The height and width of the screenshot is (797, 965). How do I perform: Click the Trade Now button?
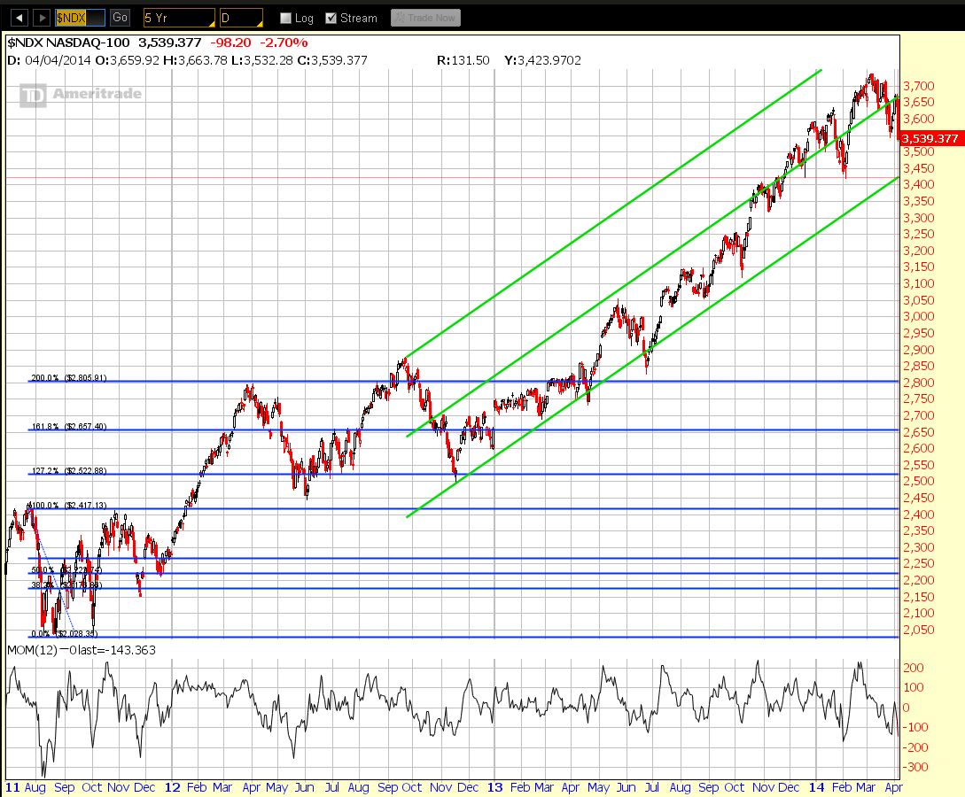(x=425, y=18)
